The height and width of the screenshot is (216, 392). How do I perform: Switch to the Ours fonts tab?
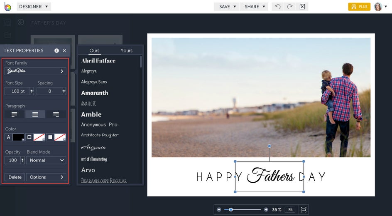coord(95,51)
